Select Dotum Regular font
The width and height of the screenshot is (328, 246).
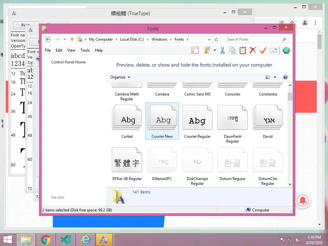(233, 164)
